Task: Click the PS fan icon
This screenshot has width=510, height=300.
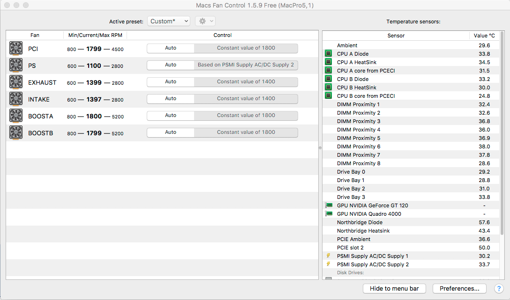Action: (x=16, y=65)
